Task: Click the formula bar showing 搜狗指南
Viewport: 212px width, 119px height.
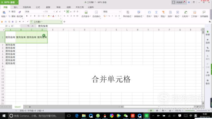Action: (120, 26)
